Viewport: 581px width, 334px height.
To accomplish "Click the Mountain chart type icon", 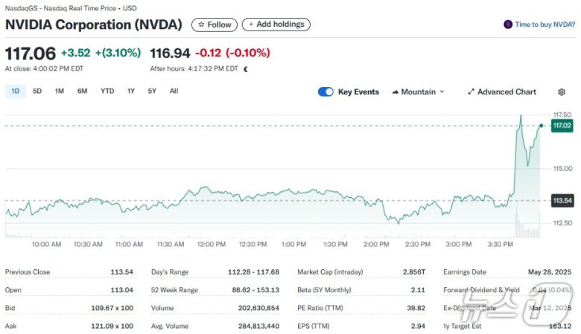I will [x=395, y=92].
